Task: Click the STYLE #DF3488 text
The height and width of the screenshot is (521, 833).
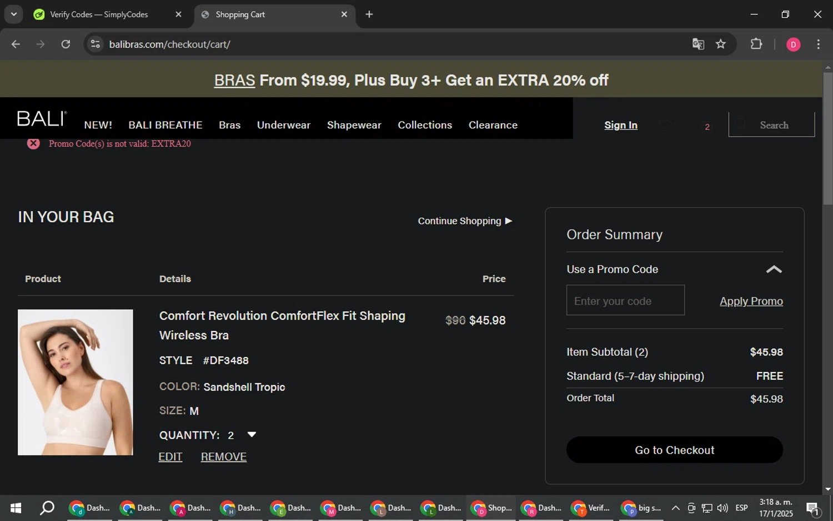Action: [x=204, y=360]
